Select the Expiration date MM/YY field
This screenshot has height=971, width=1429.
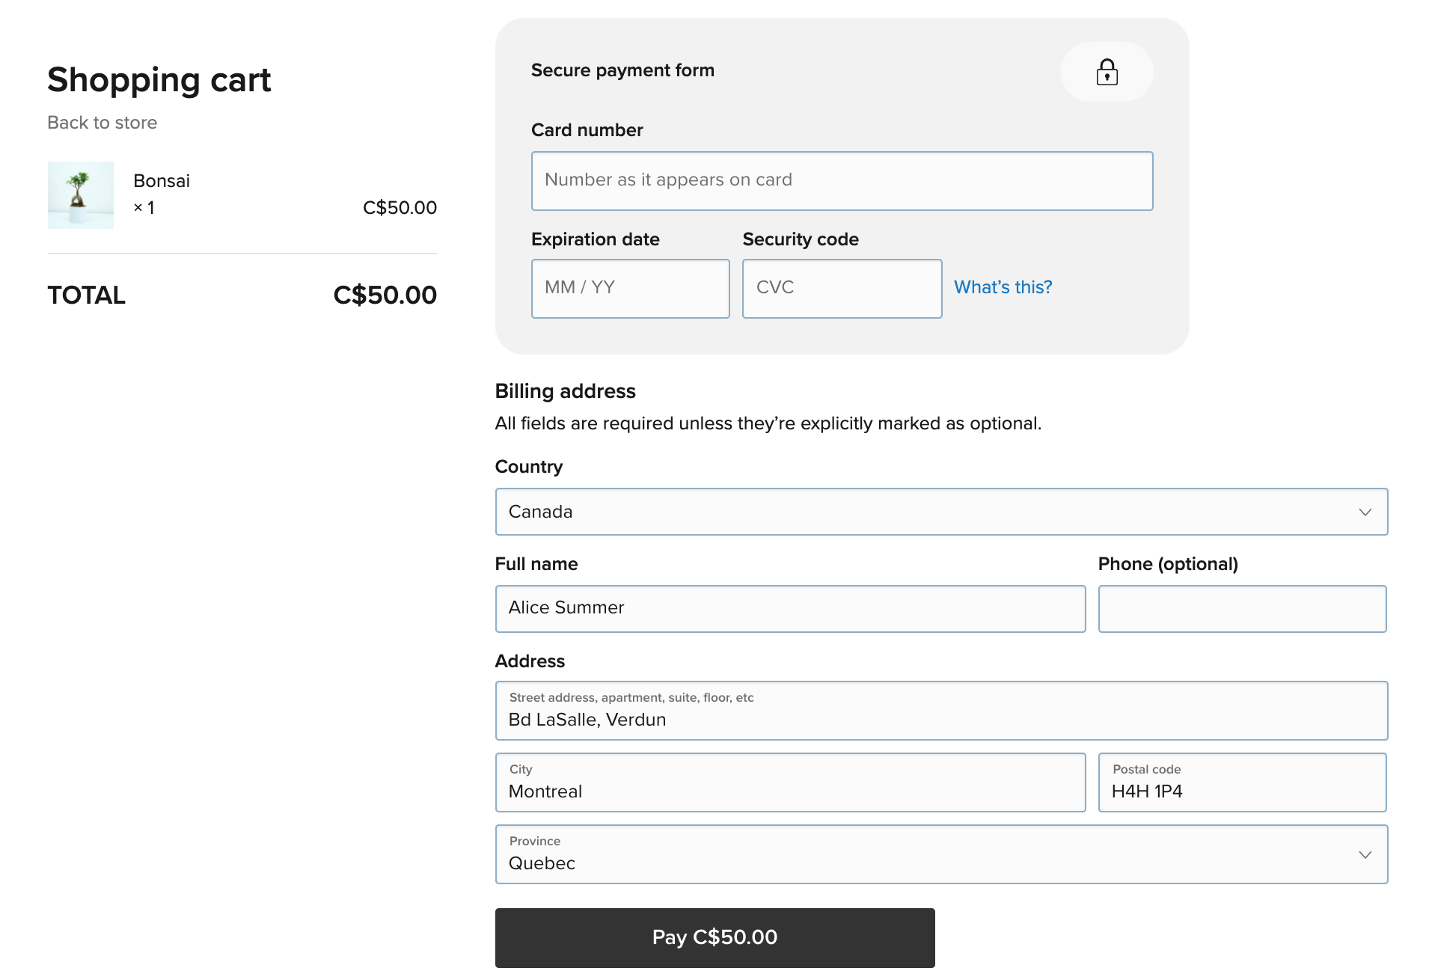pos(630,288)
